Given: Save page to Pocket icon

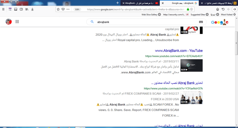Looking at the screenshot, I should [x=63, y=10].
